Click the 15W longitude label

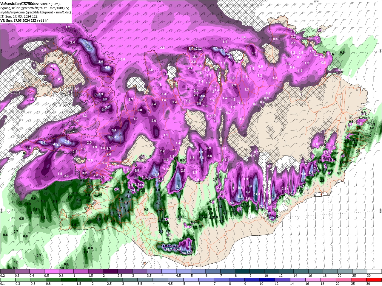[316, 1]
